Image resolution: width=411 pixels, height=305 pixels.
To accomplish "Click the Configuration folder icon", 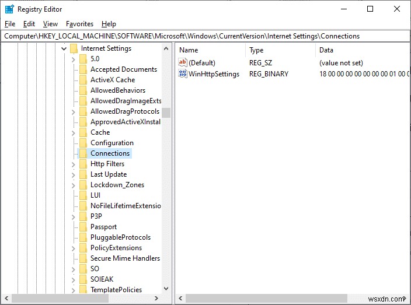I will 83,143.
